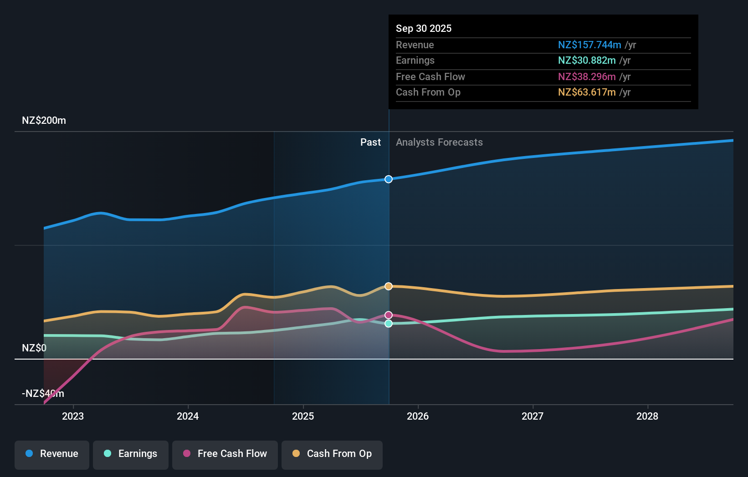The height and width of the screenshot is (477, 748).
Task: Select the Cash From Op marker on the timeline
Action: [x=389, y=286]
